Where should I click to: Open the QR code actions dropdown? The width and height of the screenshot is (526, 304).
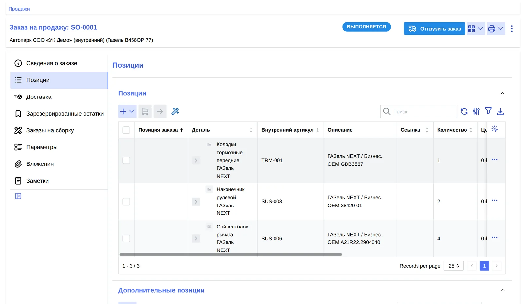click(x=476, y=29)
